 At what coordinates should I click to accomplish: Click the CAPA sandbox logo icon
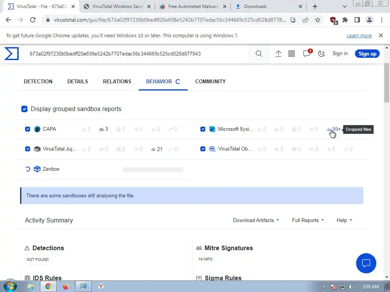37,129
